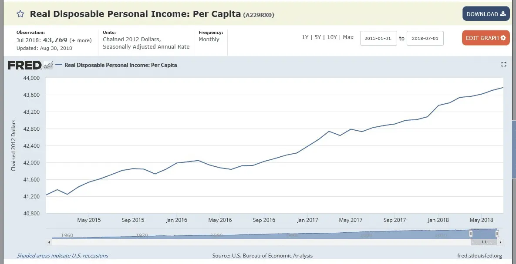Image resolution: width=516 pixels, height=264 pixels.
Task: Select the 1Y date range
Action: [x=305, y=37]
